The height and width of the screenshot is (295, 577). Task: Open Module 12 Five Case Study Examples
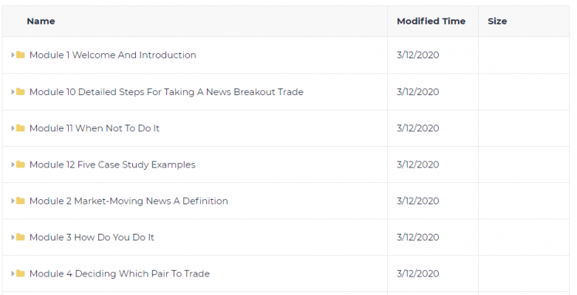112,164
